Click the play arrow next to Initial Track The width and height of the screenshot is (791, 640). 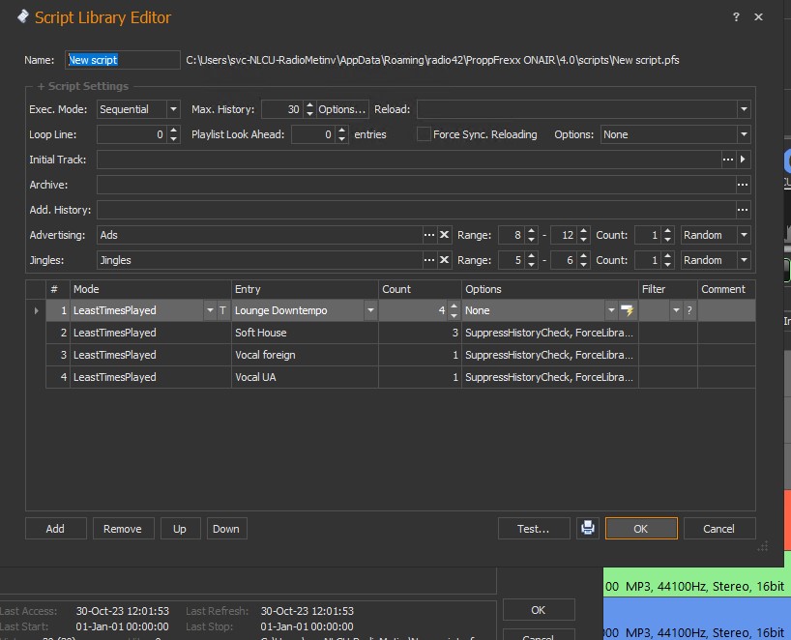pyautogui.click(x=744, y=160)
